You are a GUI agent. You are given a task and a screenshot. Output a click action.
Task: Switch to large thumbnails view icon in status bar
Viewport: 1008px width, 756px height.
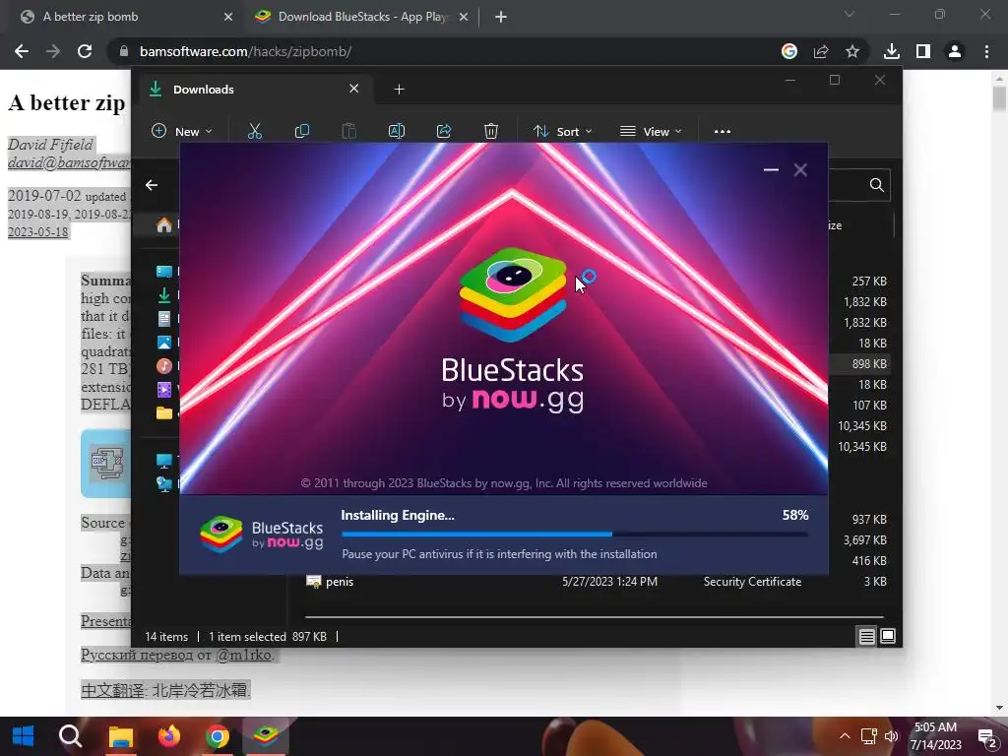[888, 637]
